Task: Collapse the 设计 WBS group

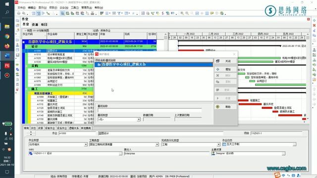Action: click(x=26, y=46)
